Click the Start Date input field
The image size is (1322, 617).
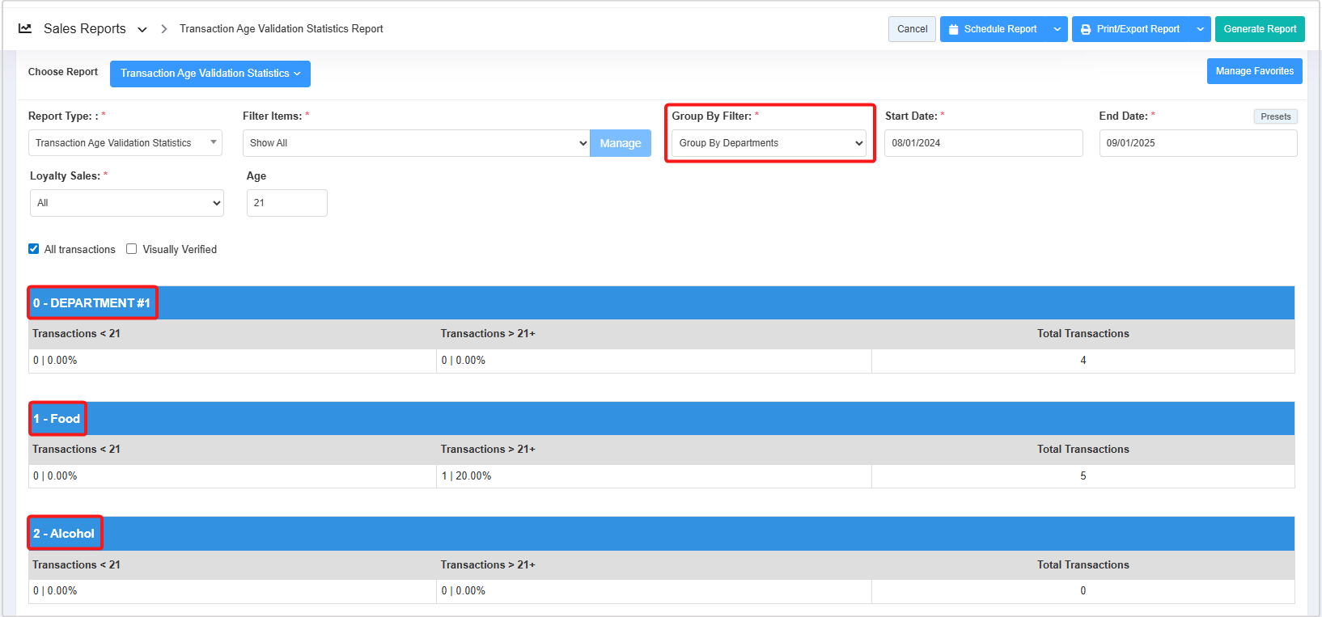click(982, 143)
